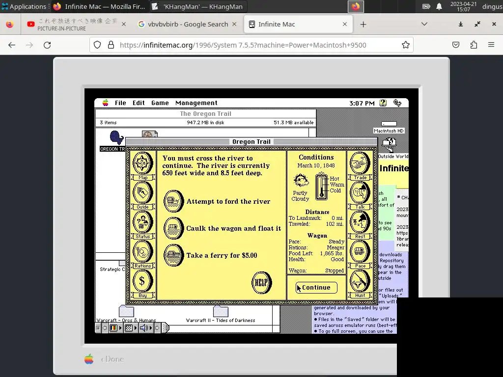Open the Management menu
503x377 pixels.
pos(196,103)
